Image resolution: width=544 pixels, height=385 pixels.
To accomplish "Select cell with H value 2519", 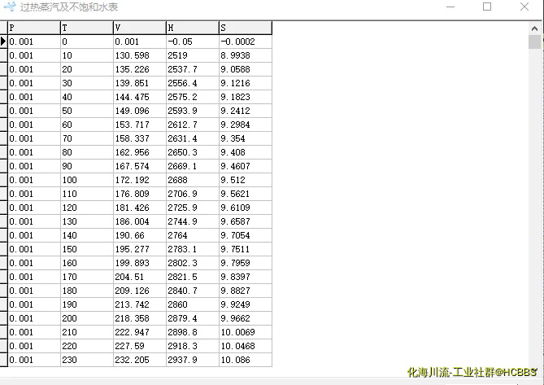I will 193,55.
